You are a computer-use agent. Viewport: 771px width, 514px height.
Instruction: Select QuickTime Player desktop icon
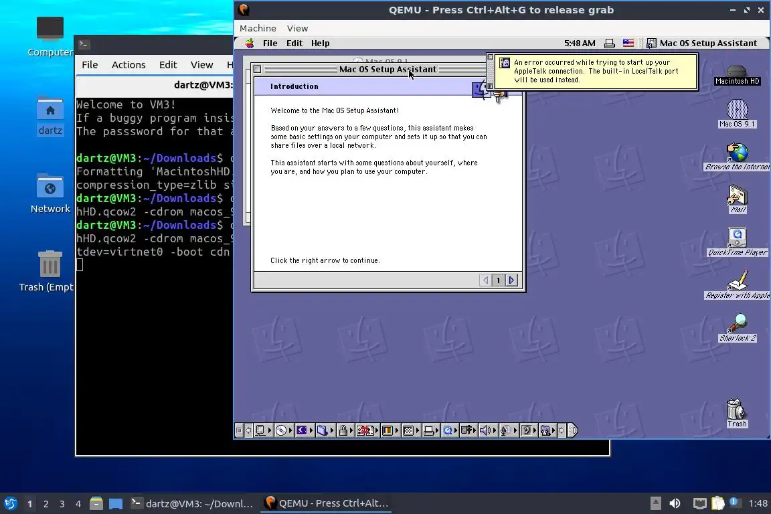[x=737, y=242]
